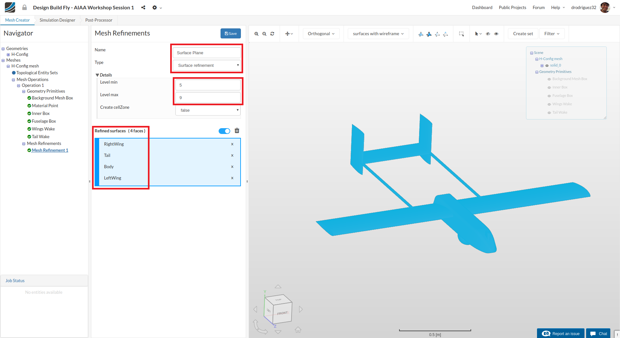Open the project settings gear menu

(157, 7)
